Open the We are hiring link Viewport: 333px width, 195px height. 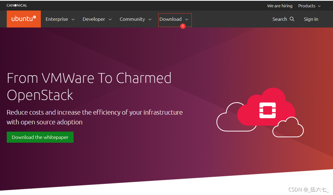tap(280, 6)
